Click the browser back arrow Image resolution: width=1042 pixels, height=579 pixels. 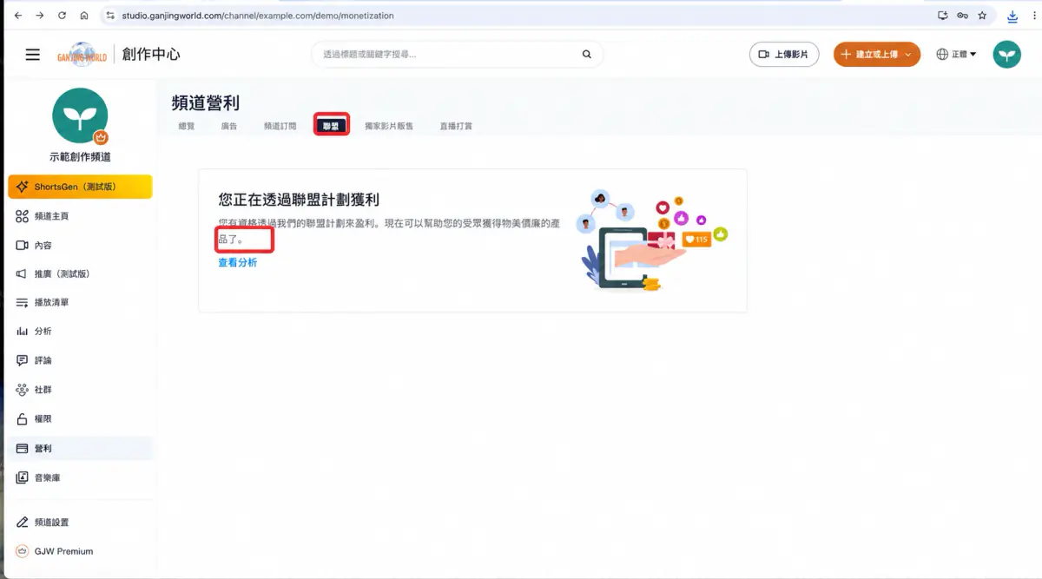pyautogui.click(x=17, y=16)
